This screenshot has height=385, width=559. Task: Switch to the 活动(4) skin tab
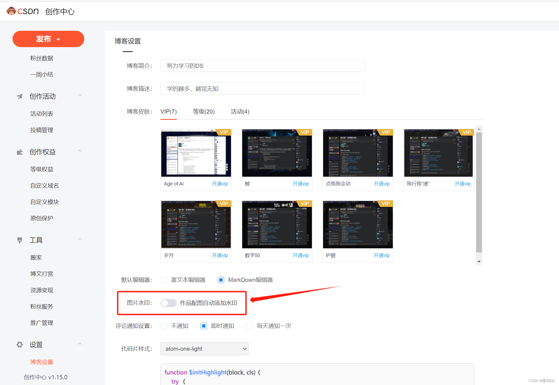(x=240, y=112)
